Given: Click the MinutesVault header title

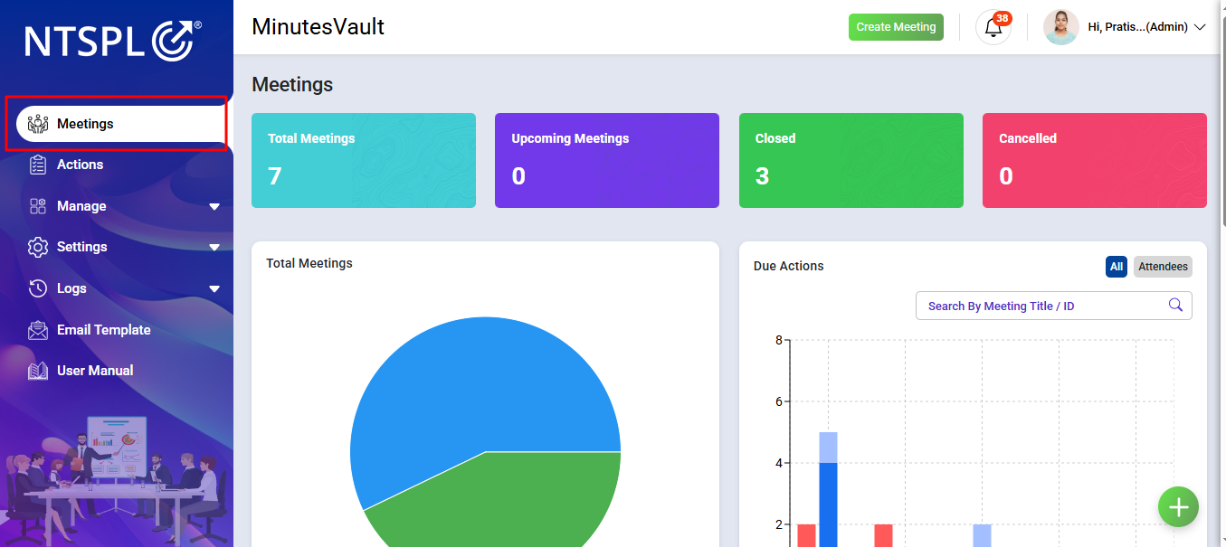Looking at the screenshot, I should coord(318,27).
